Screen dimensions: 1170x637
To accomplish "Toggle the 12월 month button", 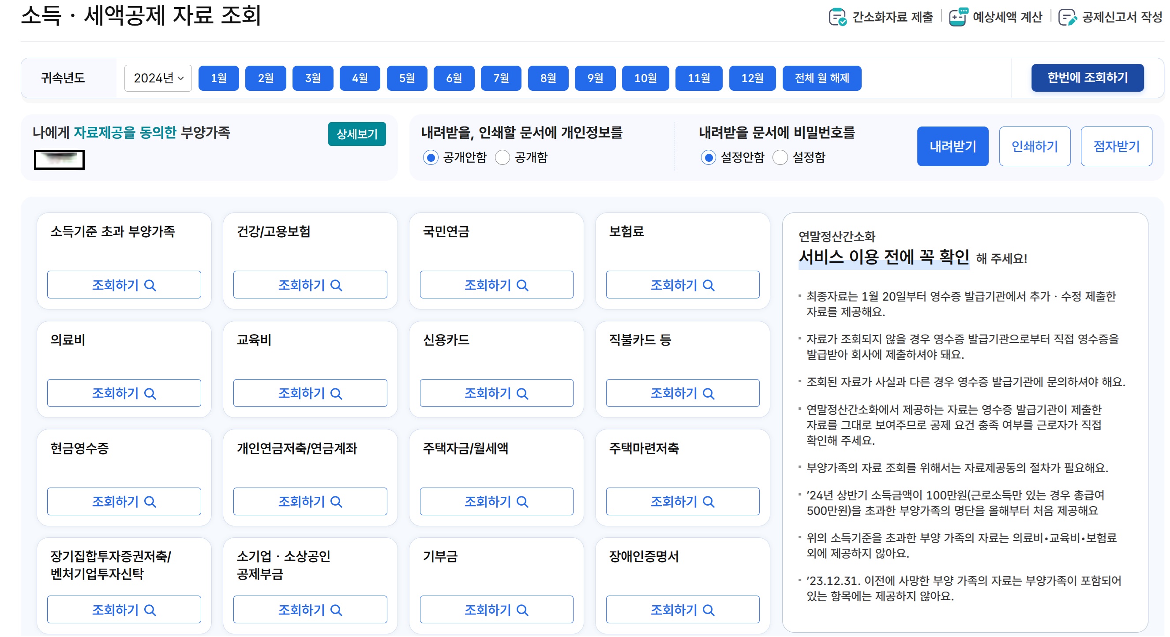I will 752,78.
